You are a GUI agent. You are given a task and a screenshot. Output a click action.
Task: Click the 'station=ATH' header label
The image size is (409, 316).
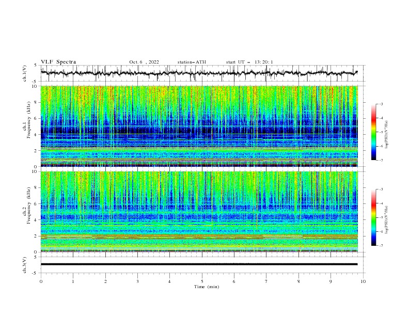click(x=192, y=62)
